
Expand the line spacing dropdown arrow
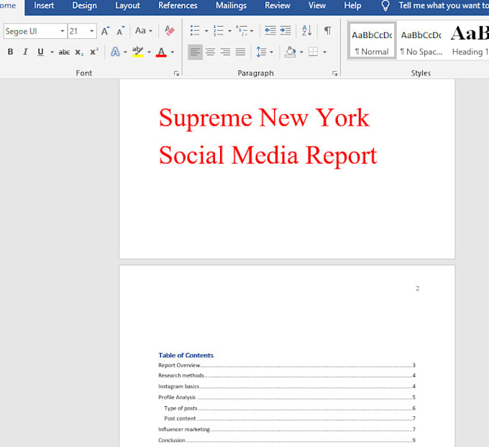click(271, 52)
